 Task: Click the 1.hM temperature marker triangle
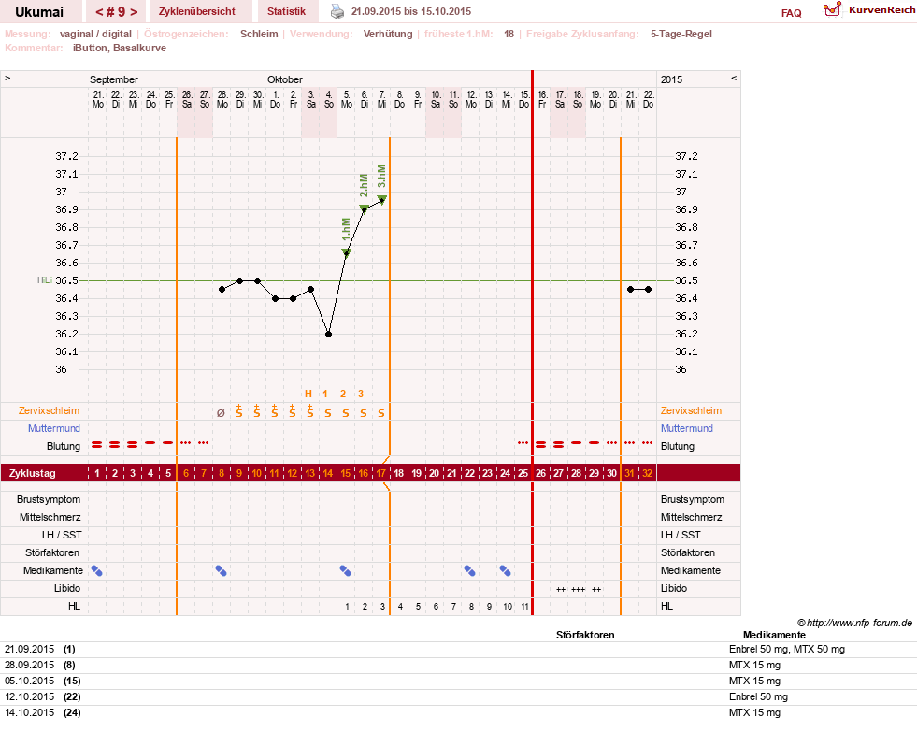(x=346, y=253)
